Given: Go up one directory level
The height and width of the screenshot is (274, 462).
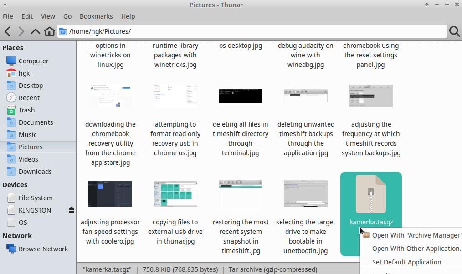Looking at the screenshot, I should pos(36,31).
